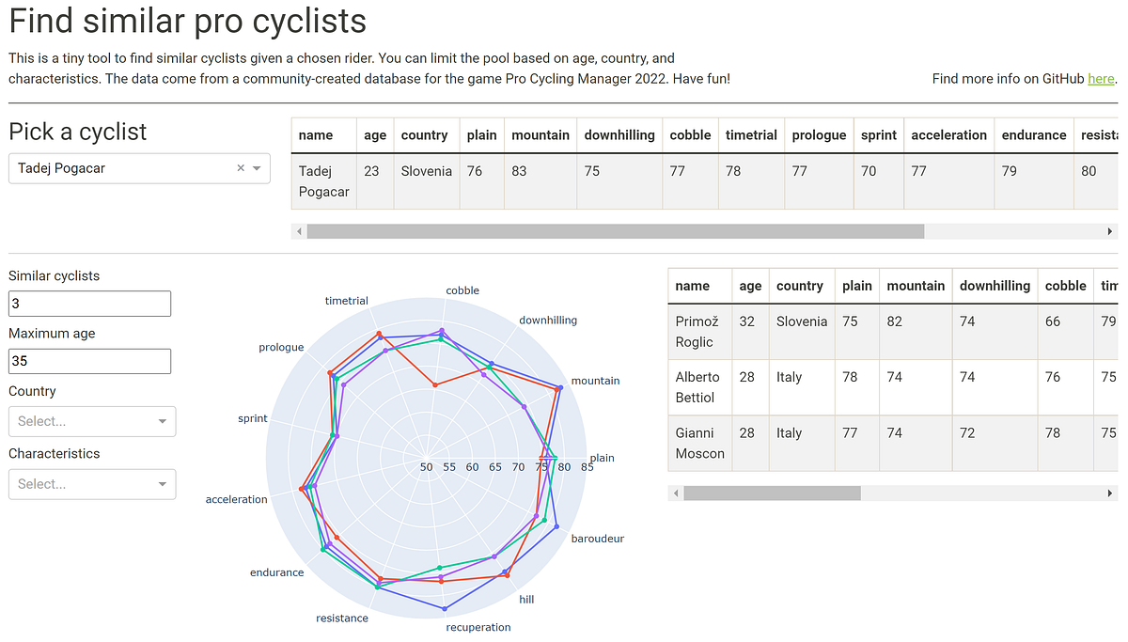Click the Maximum age input field

(x=89, y=361)
